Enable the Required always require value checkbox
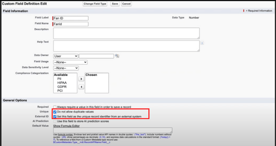 pyautogui.click(x=55, y=107)
